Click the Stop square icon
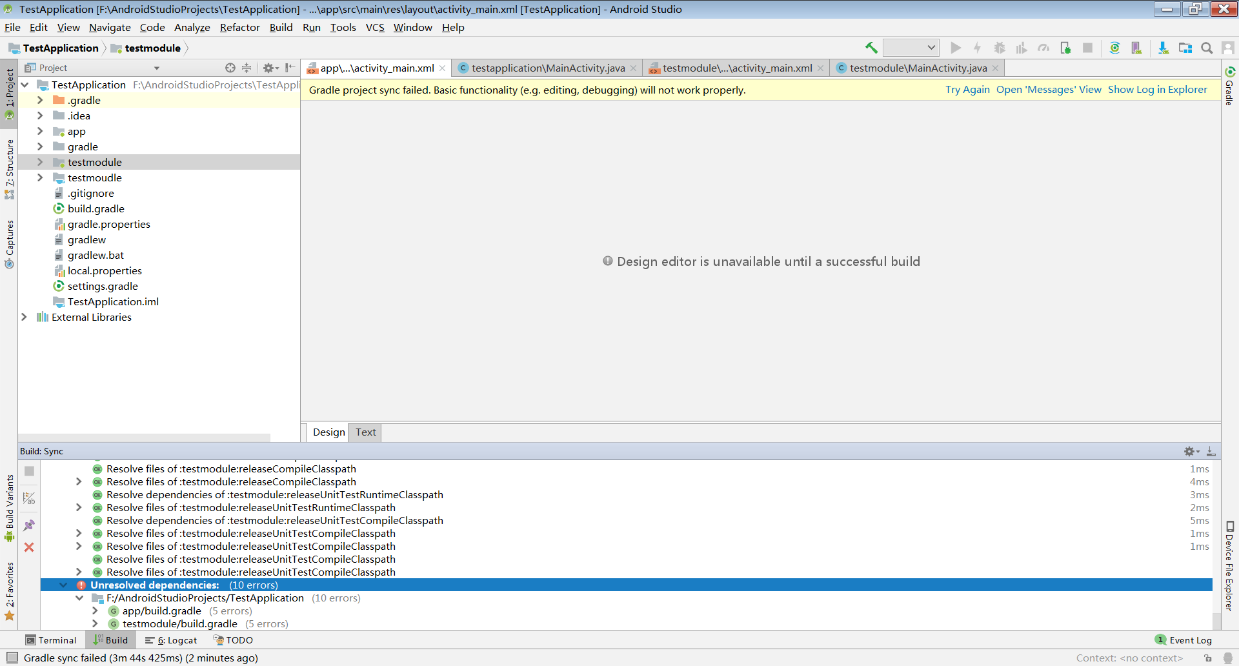The width and height of the screenshot is (1239, 666). [1087, 48]
